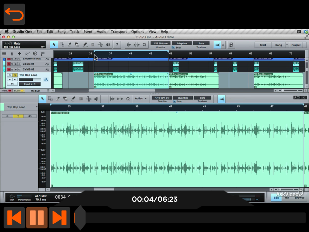Open the Options menu

point(138,32)
